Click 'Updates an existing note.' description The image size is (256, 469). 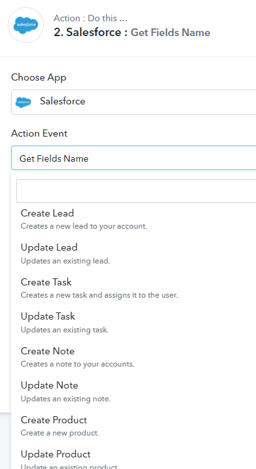66,399
